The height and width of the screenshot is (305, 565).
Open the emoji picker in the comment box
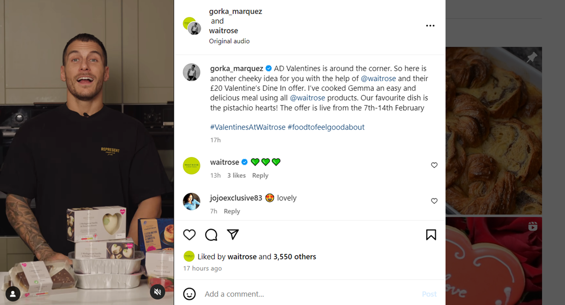pos(190,294)
